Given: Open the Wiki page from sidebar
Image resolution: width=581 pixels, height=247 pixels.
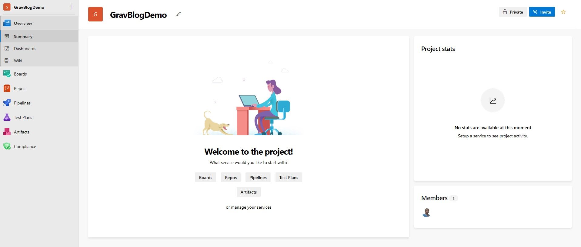Looking at the screenshot, I should 18,61.
